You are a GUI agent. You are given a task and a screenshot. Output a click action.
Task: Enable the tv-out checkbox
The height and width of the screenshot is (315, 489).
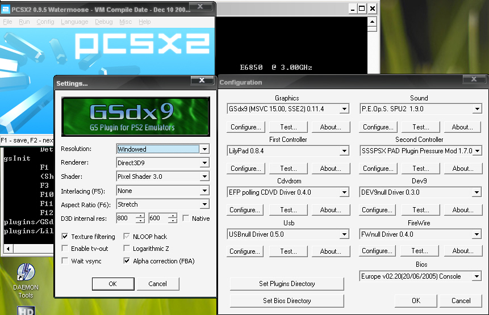tap(65, 249)
